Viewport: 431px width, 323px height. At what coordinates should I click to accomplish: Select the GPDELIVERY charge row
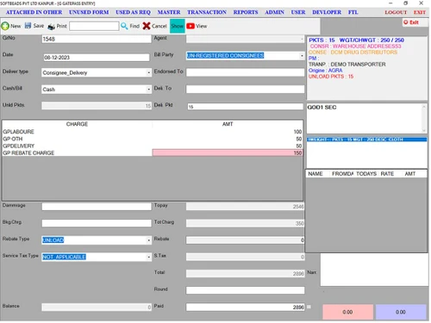(153, 146)
